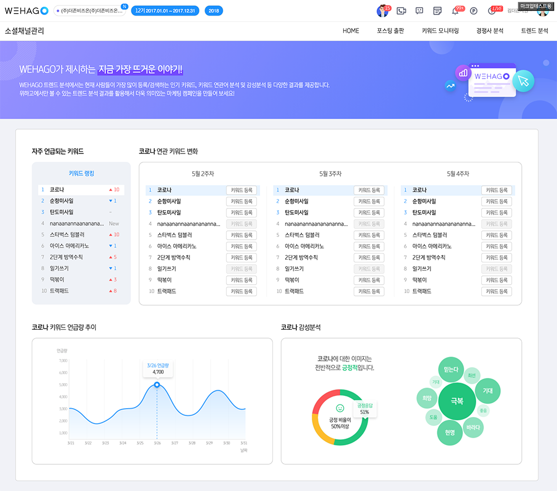Image resolution: width=557 pixels, height=491 pixels.
Task: Open the AI assistant avatar with 15 badge
Action: click(x=383, y=11)
